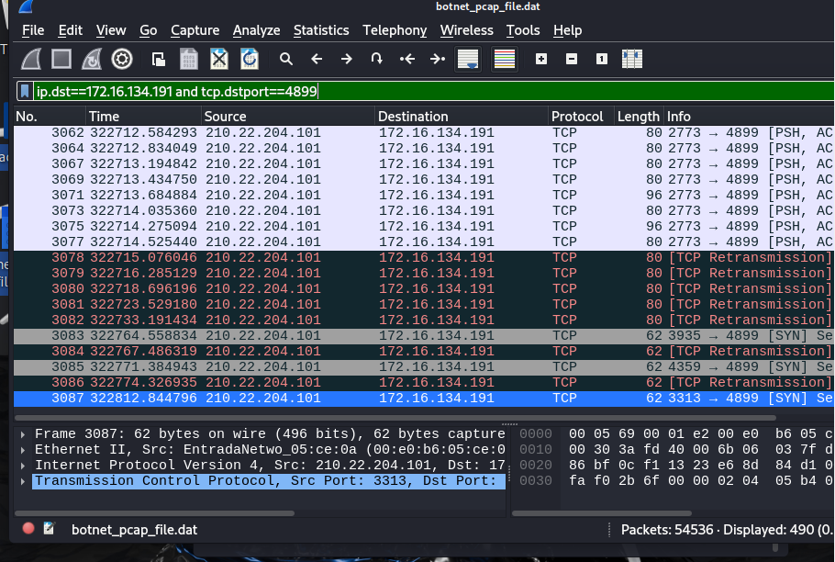The image size is (835, 562).
Task: Click the start capture shark fin icon
Action: pyautogui.click(x=32, y=59)
